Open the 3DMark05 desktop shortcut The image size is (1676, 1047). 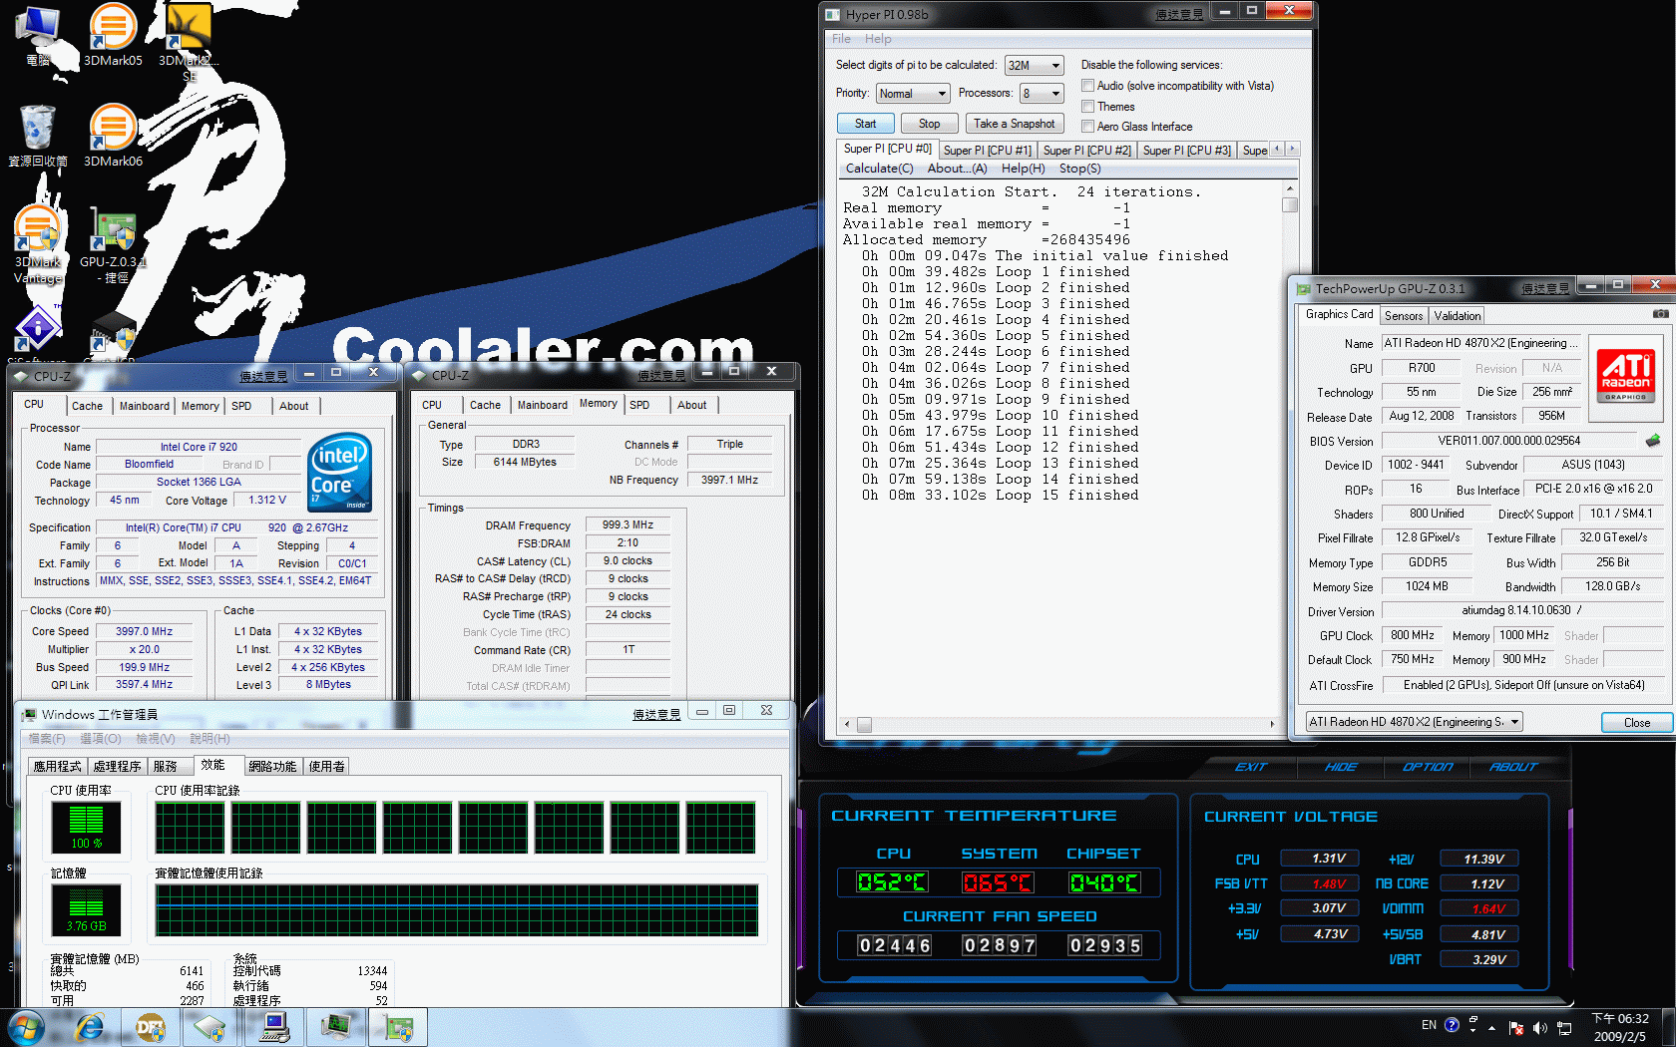pyautogui.click(x=113, y=35)
